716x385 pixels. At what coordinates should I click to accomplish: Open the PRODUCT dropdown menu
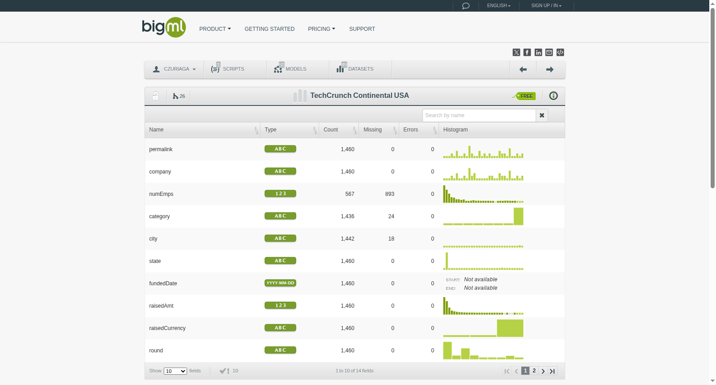point(215,29)
